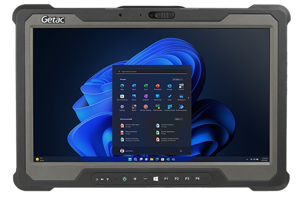Click the Start menu power button

tap(181, 151)
